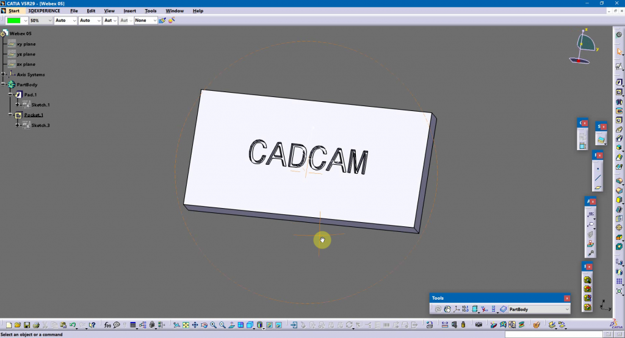Collapse the PartBody tree node
625x338 pixels.
click(x=4, y=85)
